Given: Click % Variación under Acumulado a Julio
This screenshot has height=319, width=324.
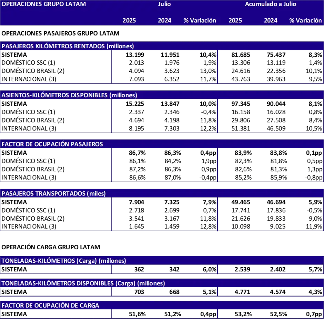Looking at the screenshot, I should coord(306,20).
